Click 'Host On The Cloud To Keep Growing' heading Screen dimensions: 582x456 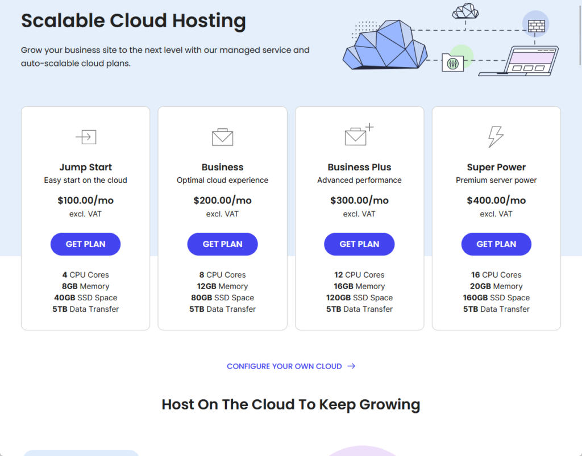291,405
